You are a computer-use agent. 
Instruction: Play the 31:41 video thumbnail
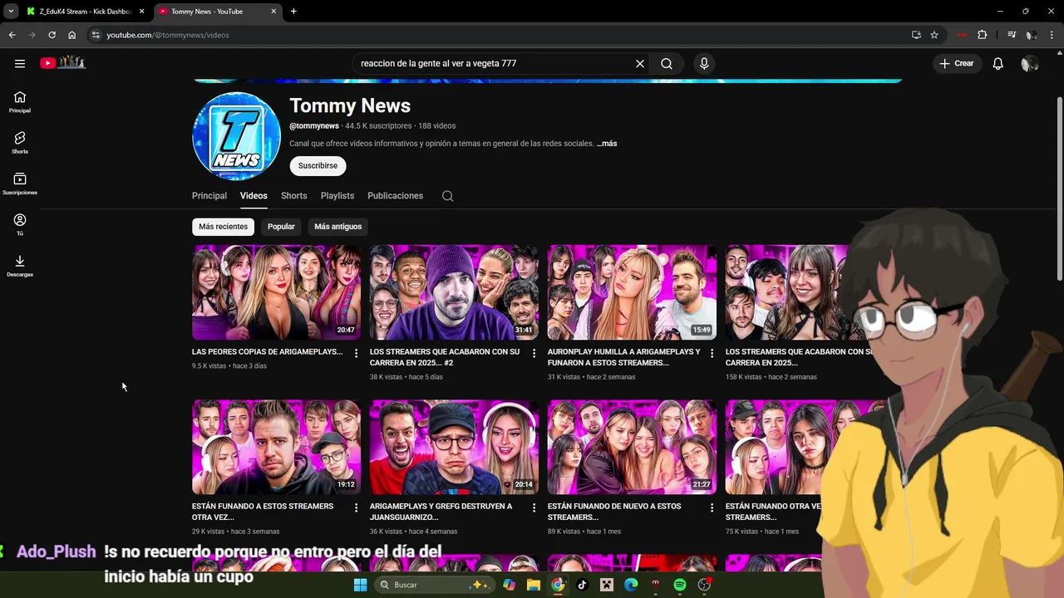tap(454, 292)
